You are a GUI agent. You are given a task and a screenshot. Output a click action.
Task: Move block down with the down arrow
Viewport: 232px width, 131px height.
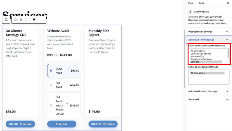(26, 21)
